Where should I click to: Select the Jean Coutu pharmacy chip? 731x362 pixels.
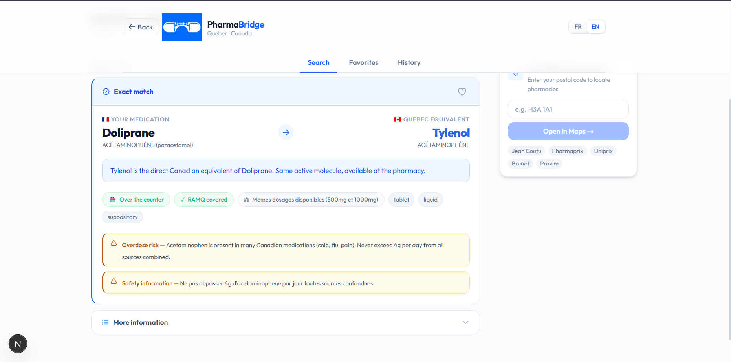tap(526, 151)
